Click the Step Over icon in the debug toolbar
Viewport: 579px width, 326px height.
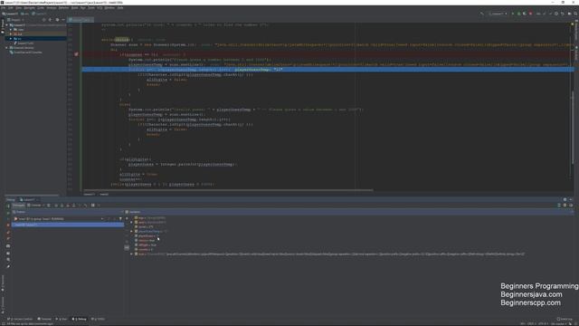(56, 206)
